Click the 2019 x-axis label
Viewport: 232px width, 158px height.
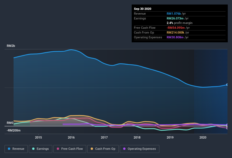click(x=170, y=137)
